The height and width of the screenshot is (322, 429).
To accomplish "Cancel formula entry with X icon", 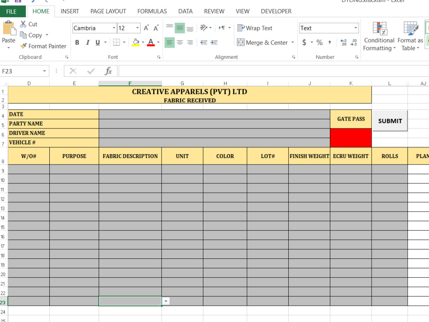I will coord(73,71).
